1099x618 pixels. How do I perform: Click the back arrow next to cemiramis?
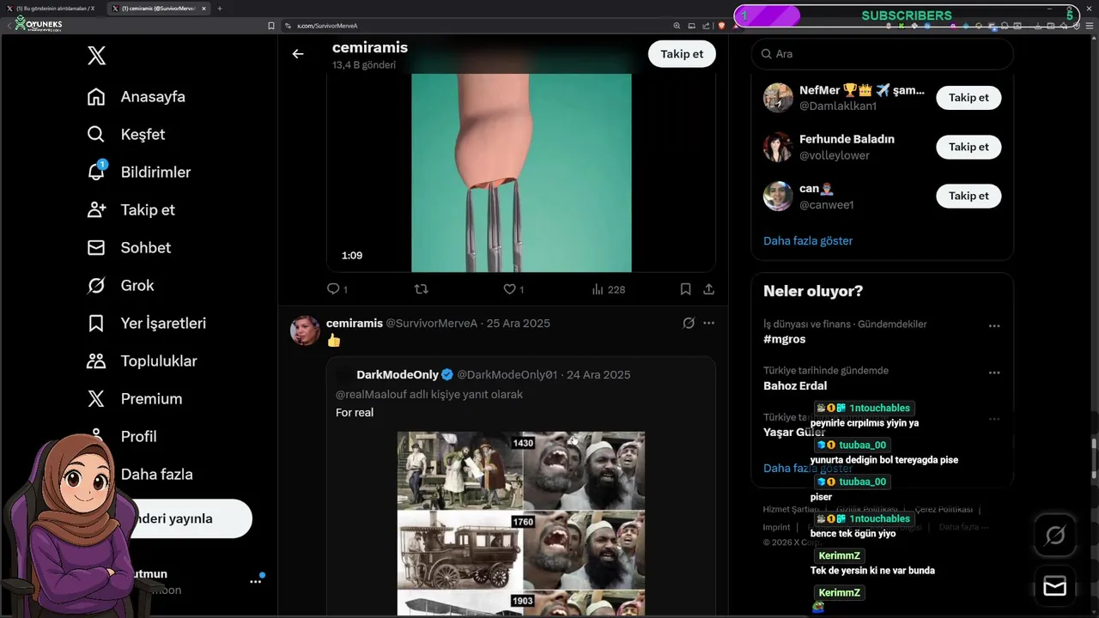tap(298, 53)
